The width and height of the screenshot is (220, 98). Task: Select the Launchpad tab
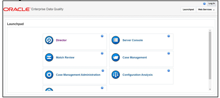(188, 10)
